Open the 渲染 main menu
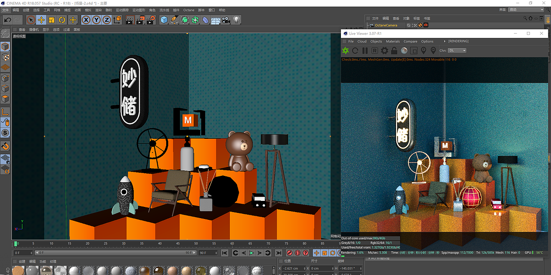This screenshot has width=551, height=275. [99, 10]
